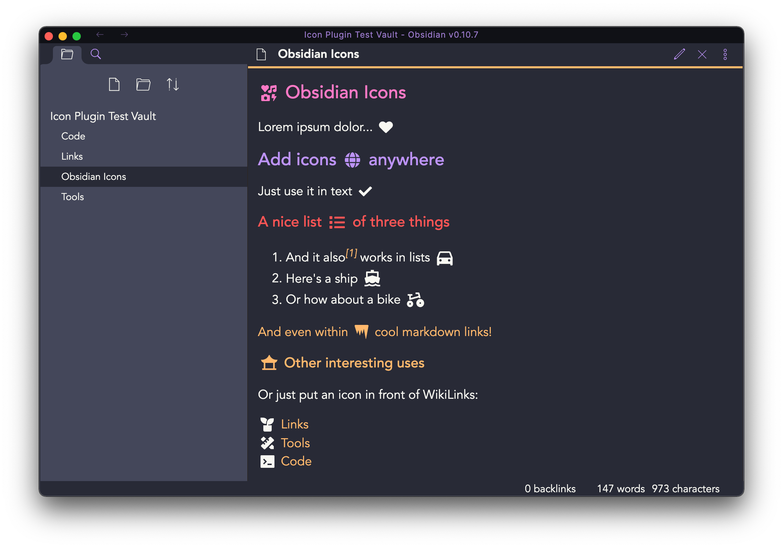Navigate forward with right arrow
This screenshot has height=548, width=783.
[x=124, y=35]
